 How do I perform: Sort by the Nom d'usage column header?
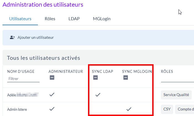tap(21, 71)
